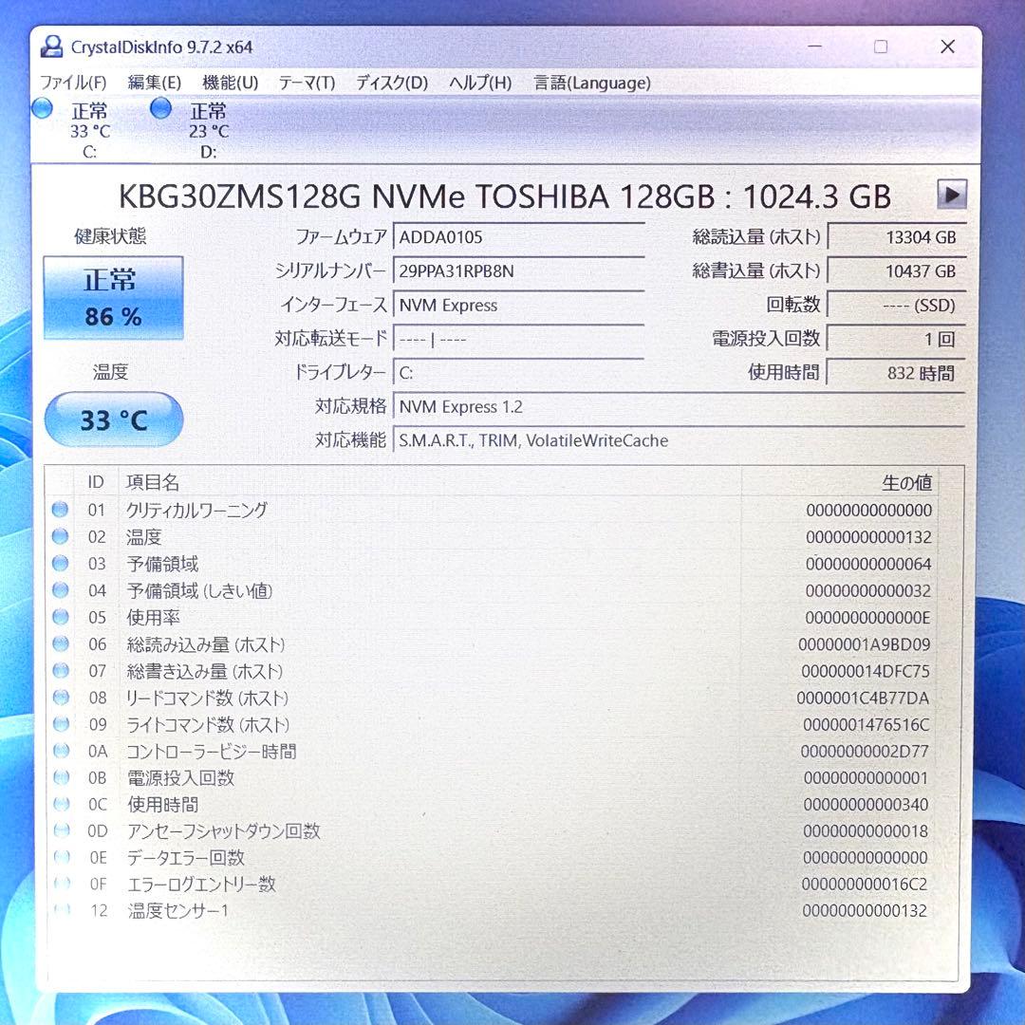
Task: Click the status dot beside 予備領域 row 03
Action: 59,564
